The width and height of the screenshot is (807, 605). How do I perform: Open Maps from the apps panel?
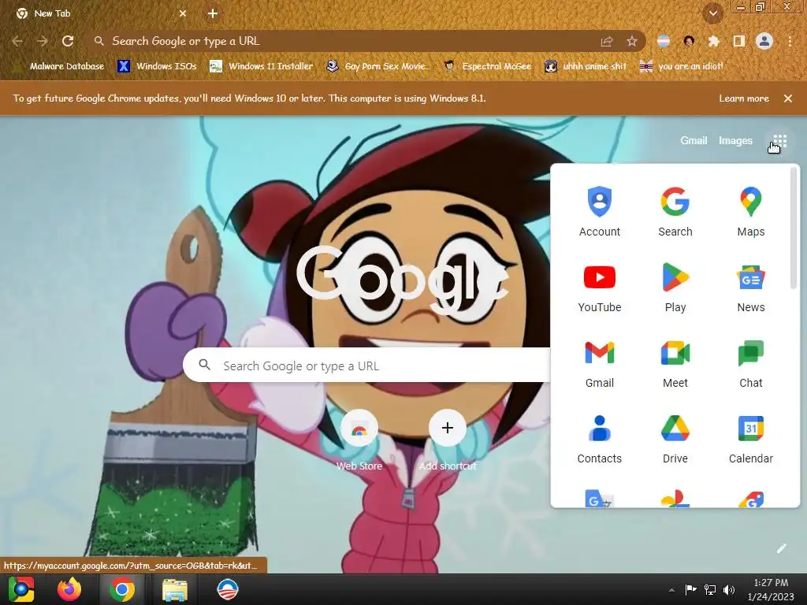coord(751,212)
